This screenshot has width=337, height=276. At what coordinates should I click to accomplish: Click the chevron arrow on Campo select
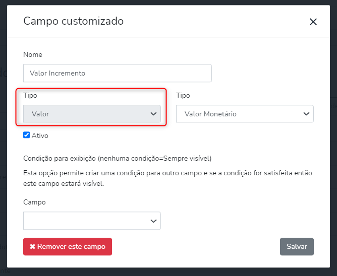click(154, 221)
